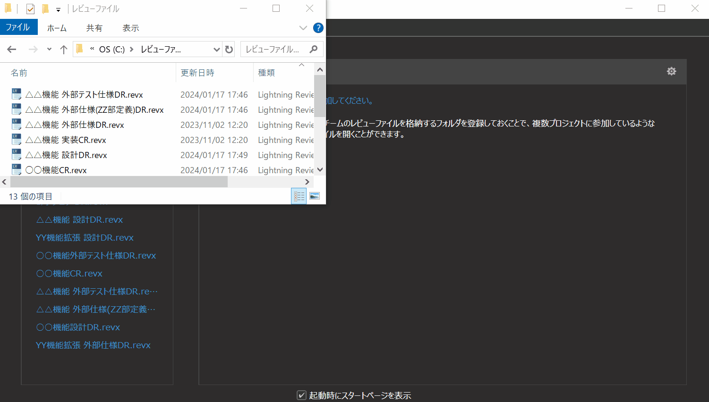
Task: Go forward with the right arrow
Action: (33, 50)
